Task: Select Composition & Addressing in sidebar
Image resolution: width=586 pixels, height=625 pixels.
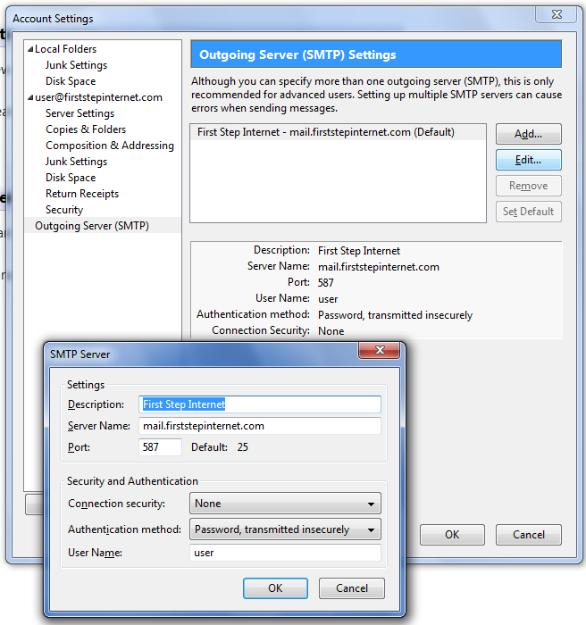Action: coord(110,146)
